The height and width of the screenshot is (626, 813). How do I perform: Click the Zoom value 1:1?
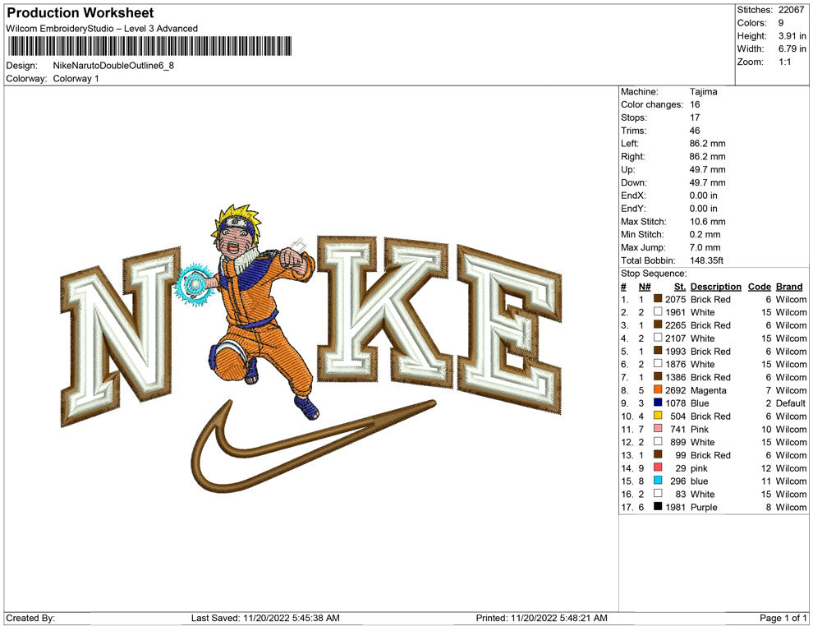click(784, 62)
